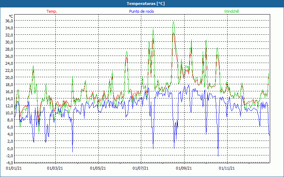Click the red Temp. legend label
The image size is (284, 177).
coord(52,11)
